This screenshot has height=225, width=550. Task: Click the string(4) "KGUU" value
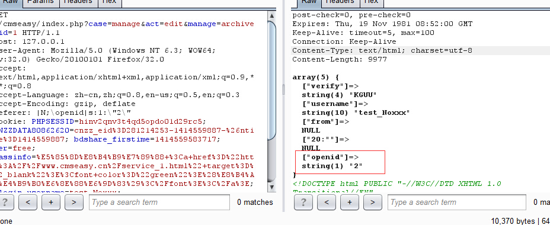tap(339, 95)
